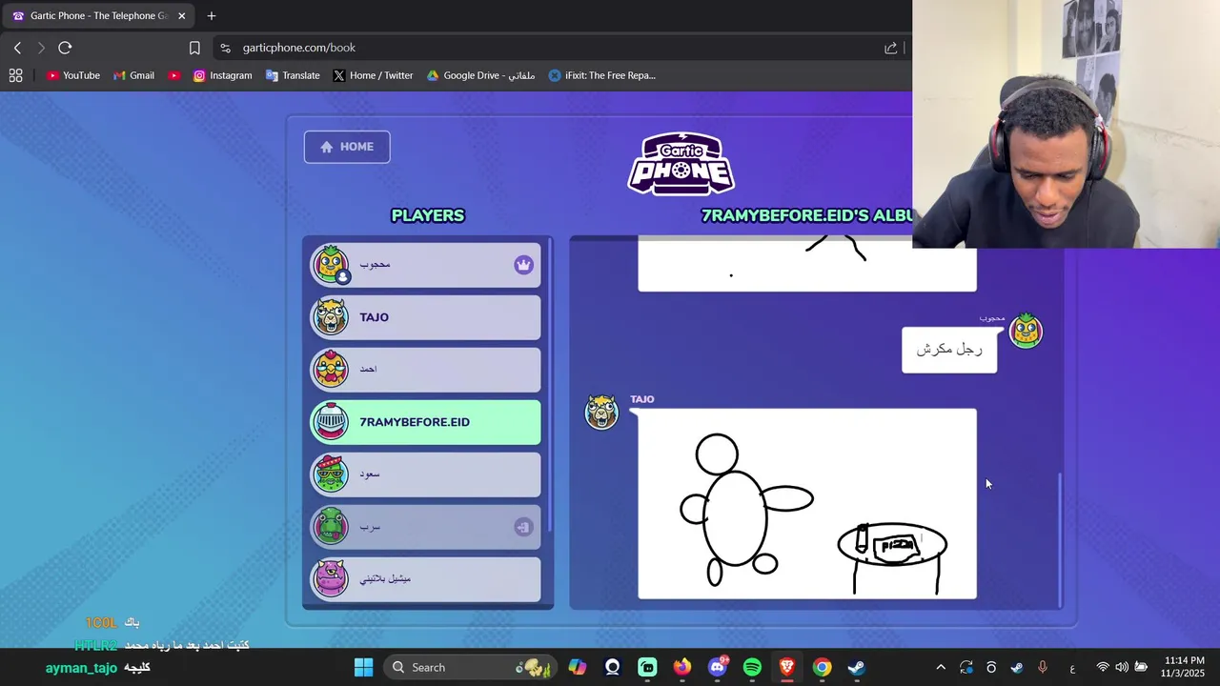Click the site settings icon in the address bar

pyautogui.click(x=225, y=48)
